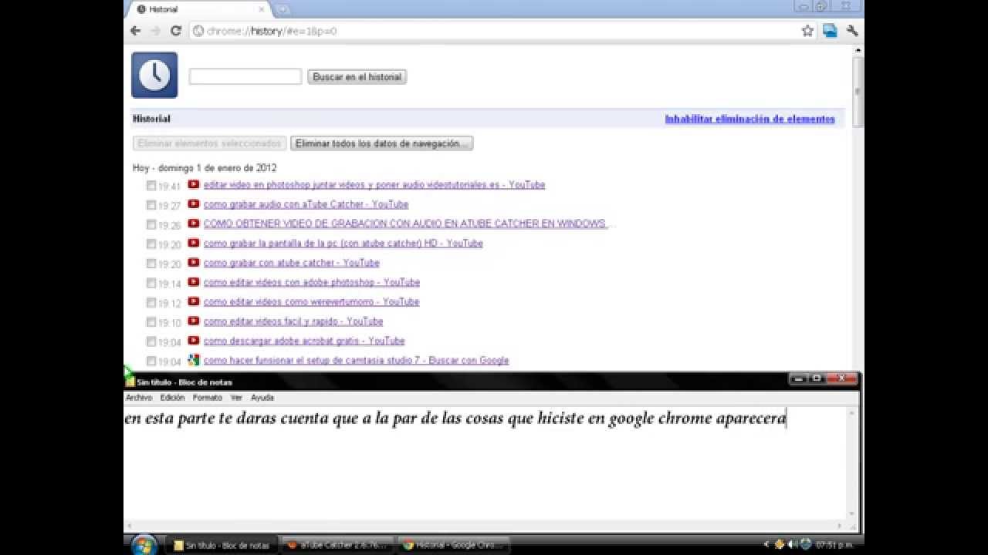Viewport: 988px width, 555px height.
Task: Click the Windows Start orb
Action: [x=144, y=545]
